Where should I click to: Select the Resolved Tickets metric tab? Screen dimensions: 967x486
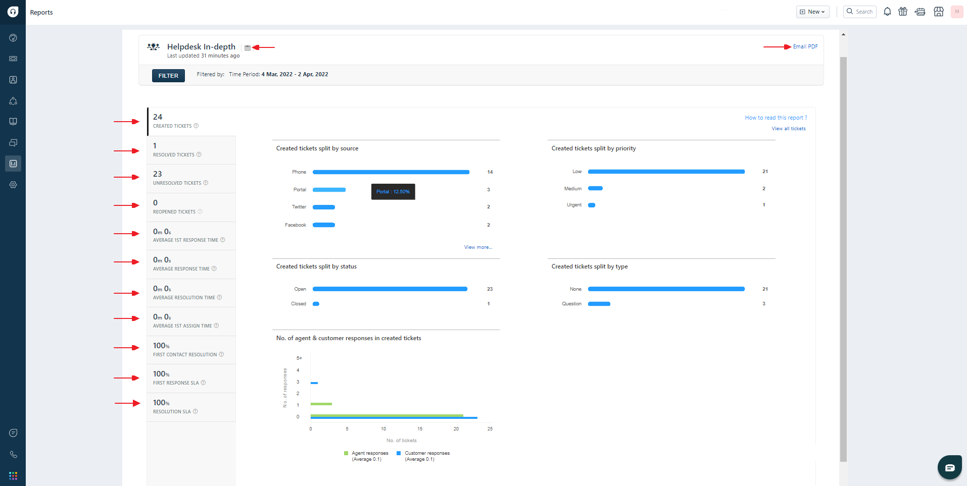click(x=191, y=150)
